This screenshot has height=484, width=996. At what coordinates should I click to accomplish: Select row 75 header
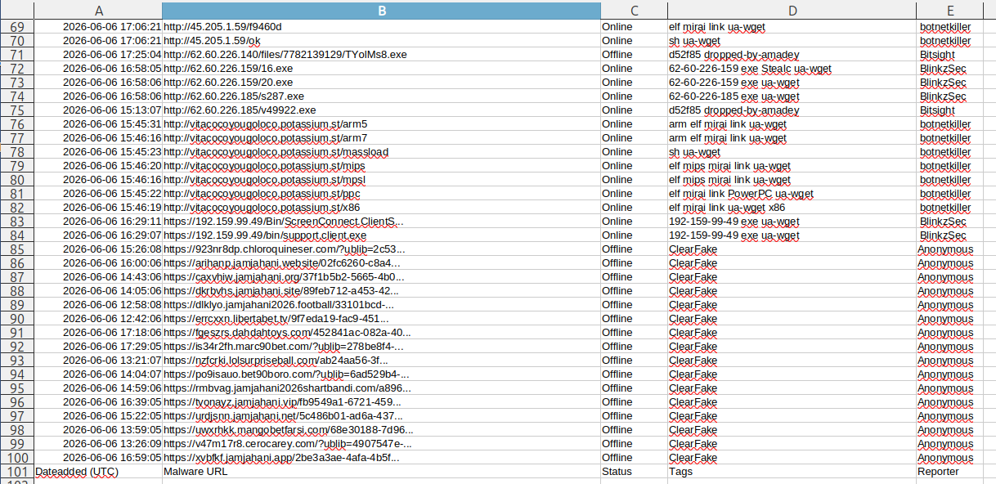tap(17, 110)
